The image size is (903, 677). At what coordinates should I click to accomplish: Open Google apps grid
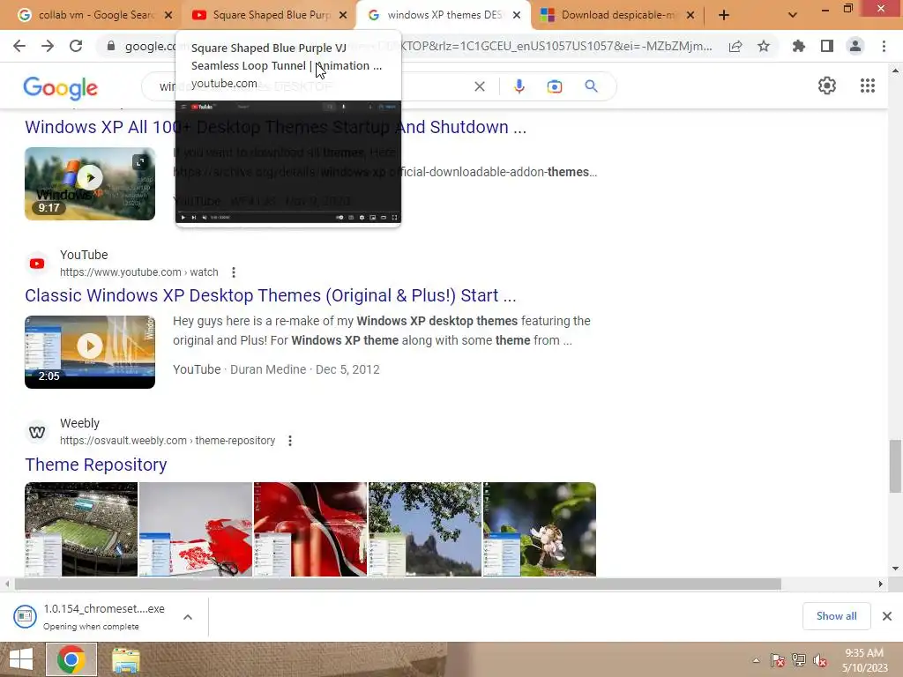868,86
